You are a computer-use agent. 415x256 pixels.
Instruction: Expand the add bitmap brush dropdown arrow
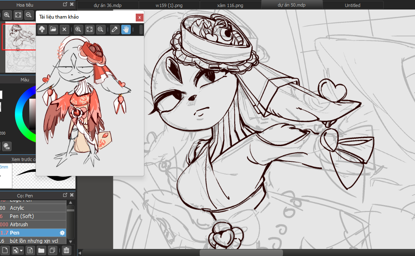click(x=21, y=250)
